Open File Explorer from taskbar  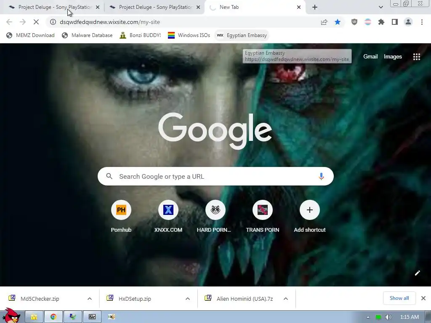click(x=34, y=317)
